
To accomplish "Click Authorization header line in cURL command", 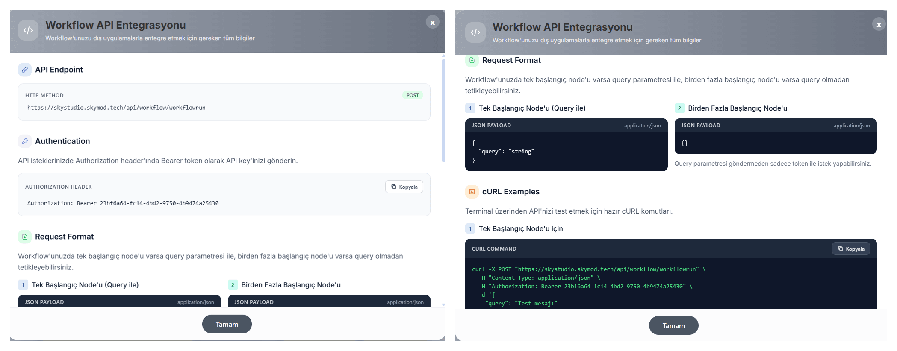I will point(585,287).
